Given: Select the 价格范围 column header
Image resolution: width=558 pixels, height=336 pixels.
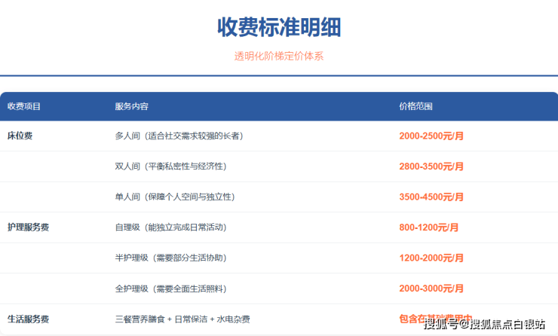Looking at the screenshot, I should pos(415,106).
